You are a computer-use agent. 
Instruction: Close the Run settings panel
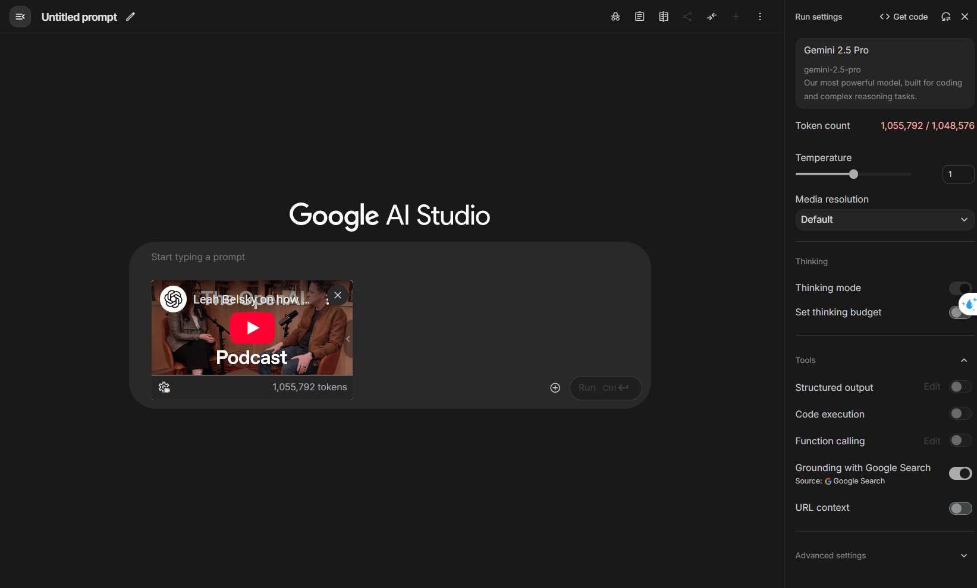point(965,17)
